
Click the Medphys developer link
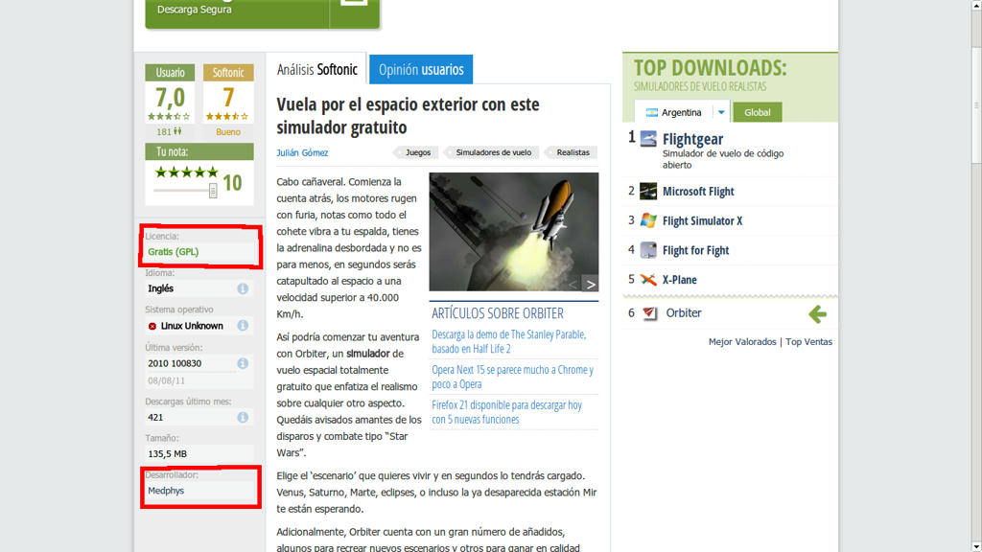click(166, 491)
